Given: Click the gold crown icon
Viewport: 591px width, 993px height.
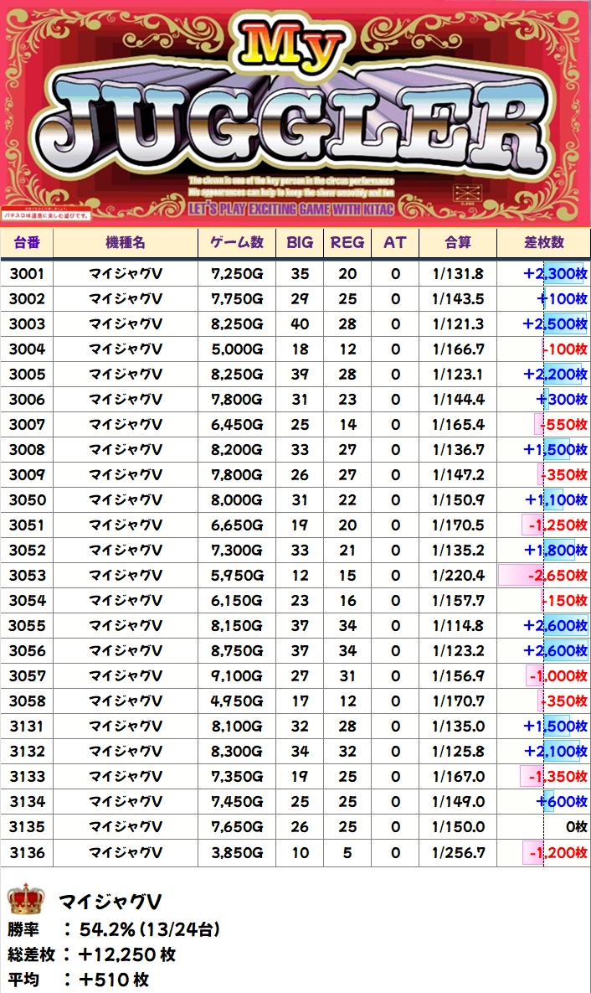Looking at the screenshot, I should (x=25, y=900).
